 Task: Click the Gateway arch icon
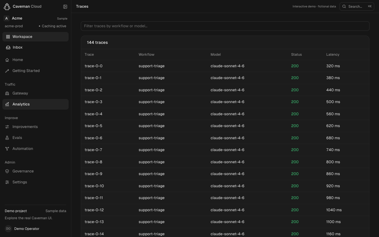coord(7,93)
